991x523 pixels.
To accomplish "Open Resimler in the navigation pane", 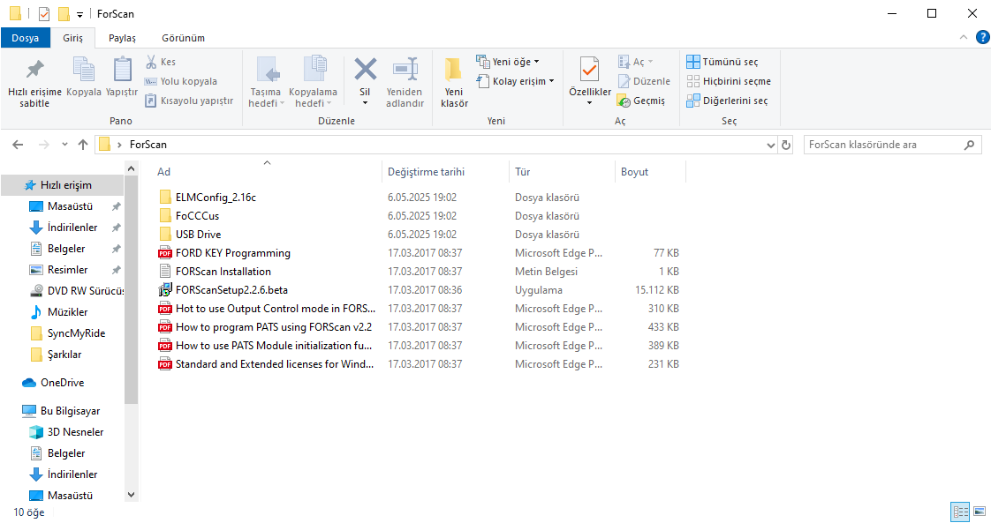I will tap(67, 270).
